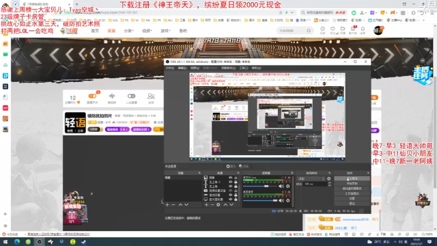This screenshot has width=437, height=246.
Task: Open transition properties gear beside Fade dropdown
Action: (x=329, y=178)
